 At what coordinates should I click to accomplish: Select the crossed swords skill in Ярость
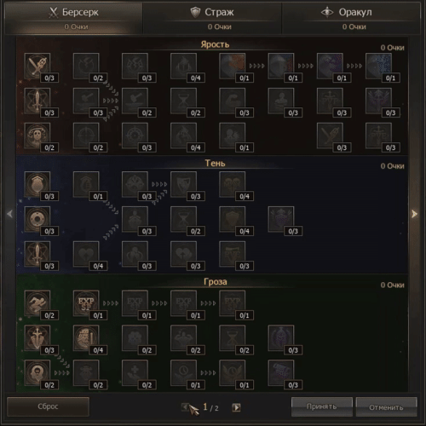[37, 66]
